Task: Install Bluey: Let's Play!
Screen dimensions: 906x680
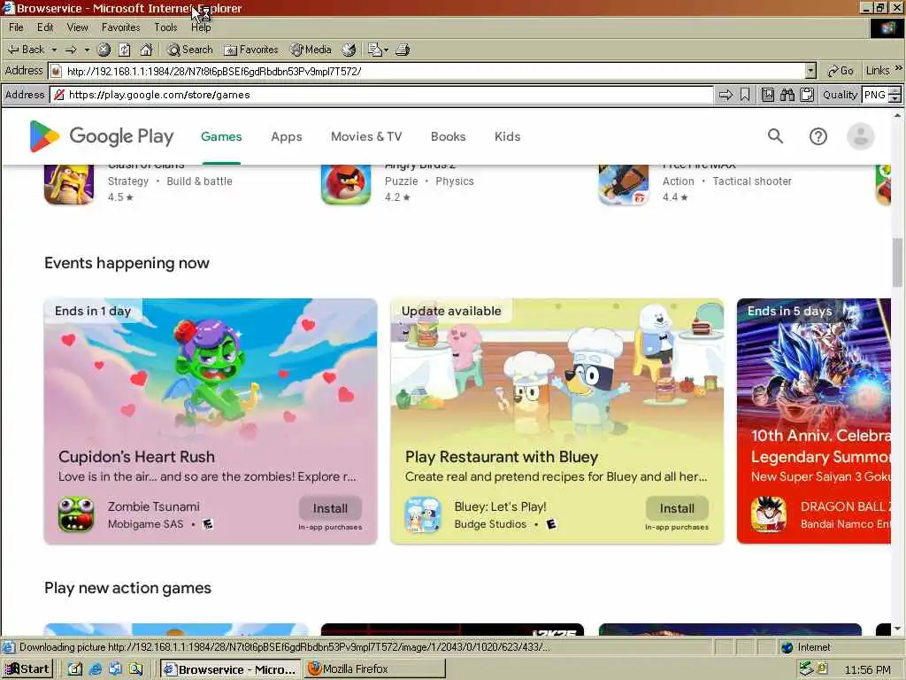Action: point(677,508)
